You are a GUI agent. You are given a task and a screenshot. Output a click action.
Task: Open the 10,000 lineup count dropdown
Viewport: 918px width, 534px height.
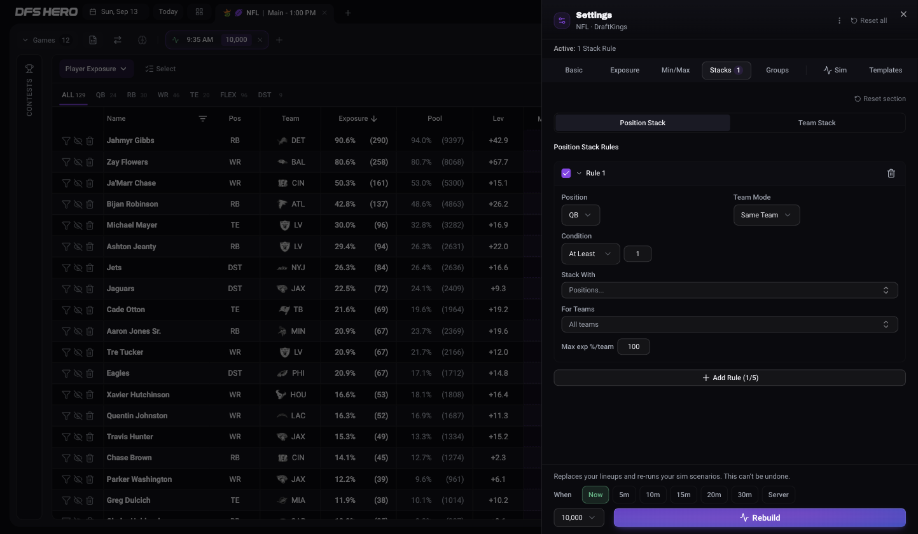[579, 517]
